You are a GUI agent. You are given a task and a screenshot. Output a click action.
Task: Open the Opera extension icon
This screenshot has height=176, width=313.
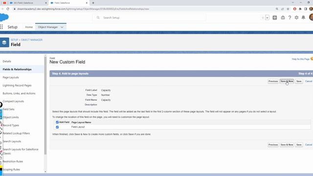[294, 9]
